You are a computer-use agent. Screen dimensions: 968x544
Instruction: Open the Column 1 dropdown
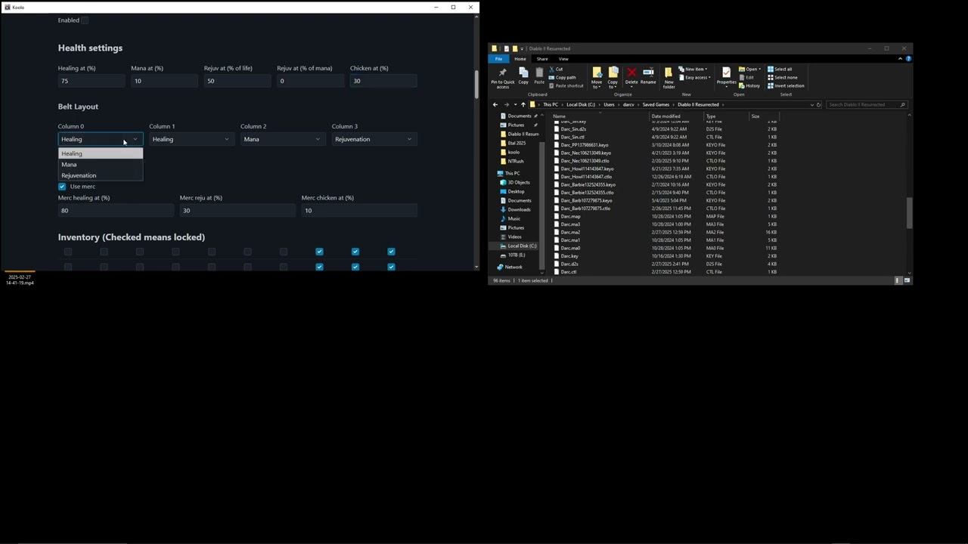point(191,139)
